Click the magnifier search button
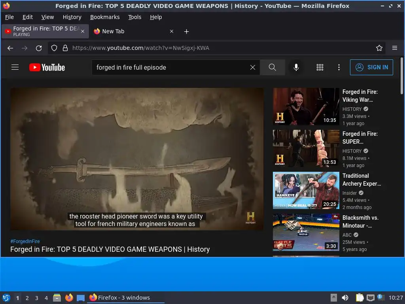This screenshot has height=304, width=405. pos(272,67)
